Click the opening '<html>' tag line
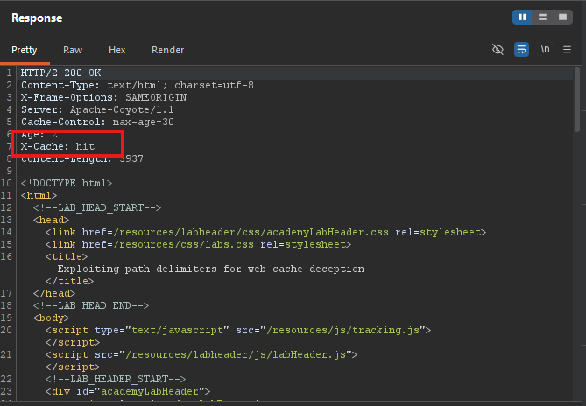Screen dimensions: 586x406 (39, 195)
